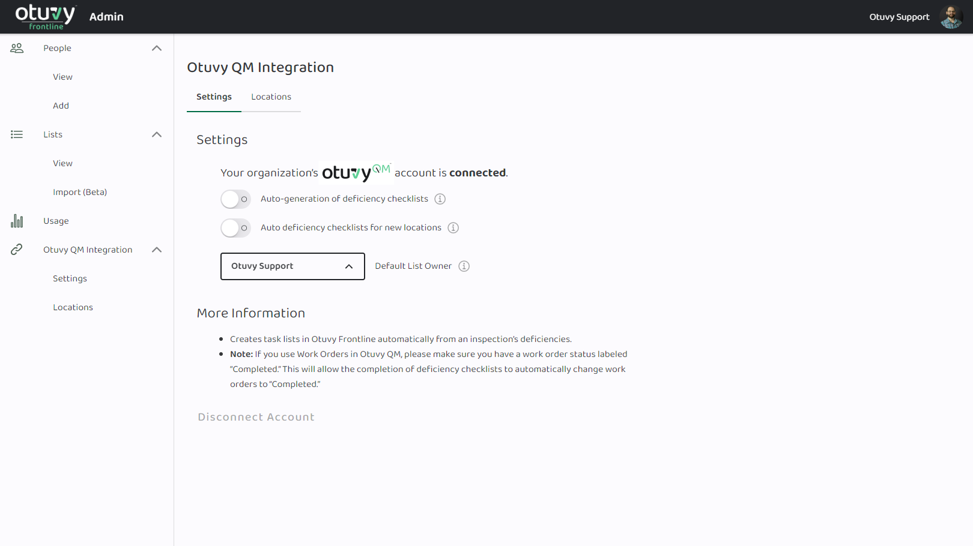This screenshot has height=546, width=973.
Task: Collapse the Lists sidebar section
Action: tap(157, 134)
